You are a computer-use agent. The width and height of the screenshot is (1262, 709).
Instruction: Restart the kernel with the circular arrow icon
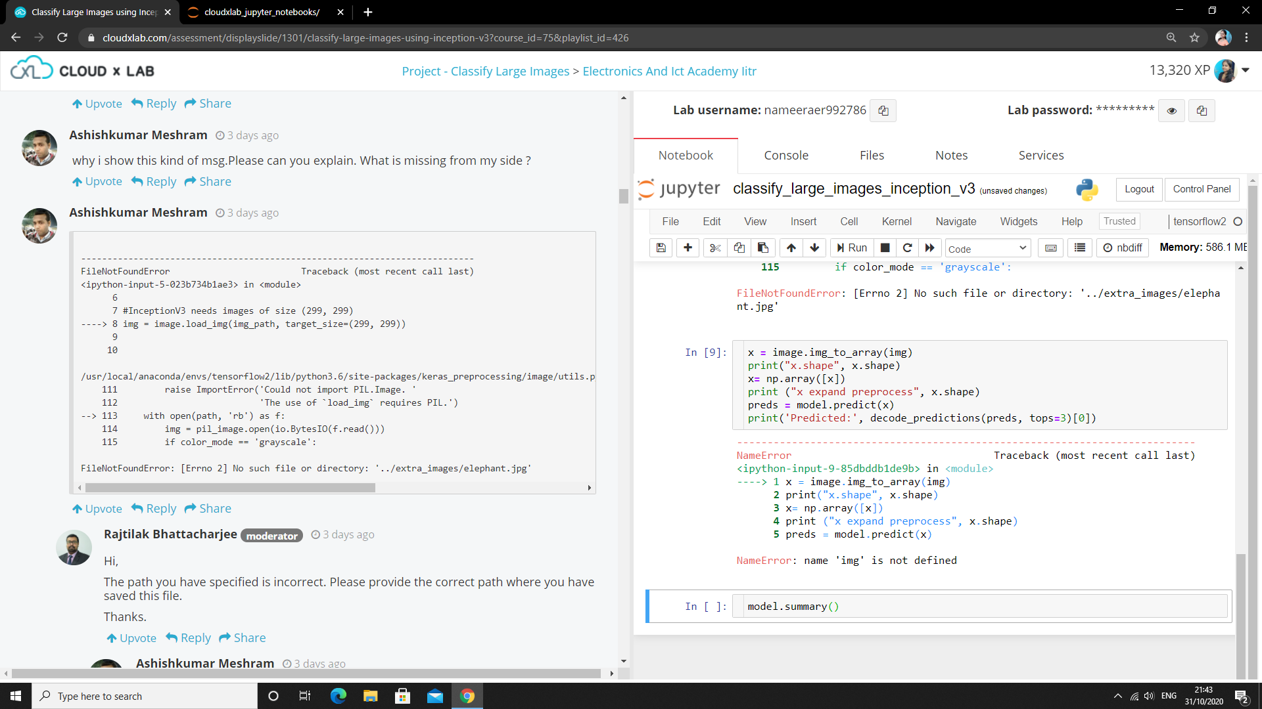click(907, 247)
